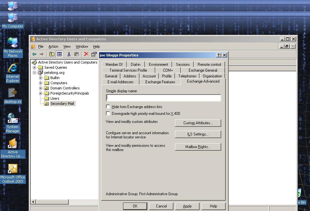Click the Mailbox Rights button
Screen dimensions: 310x211
[x=198, y=147]
